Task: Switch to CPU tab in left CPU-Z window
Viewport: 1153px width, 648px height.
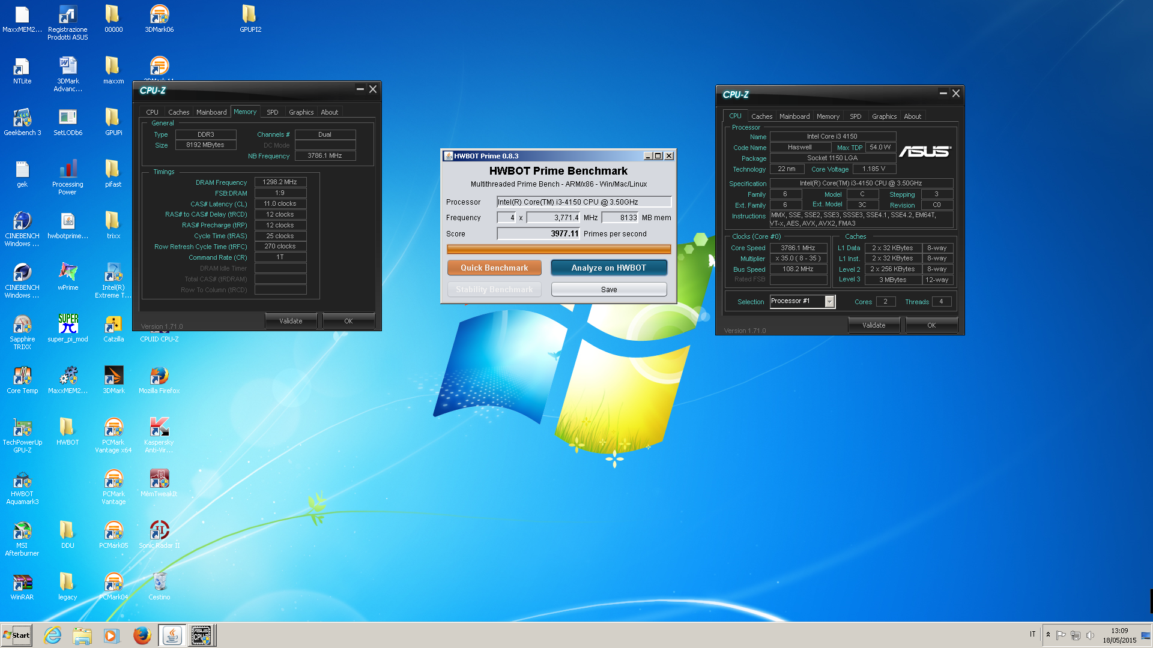Action: pyautogui.click(x=152, y=112)
